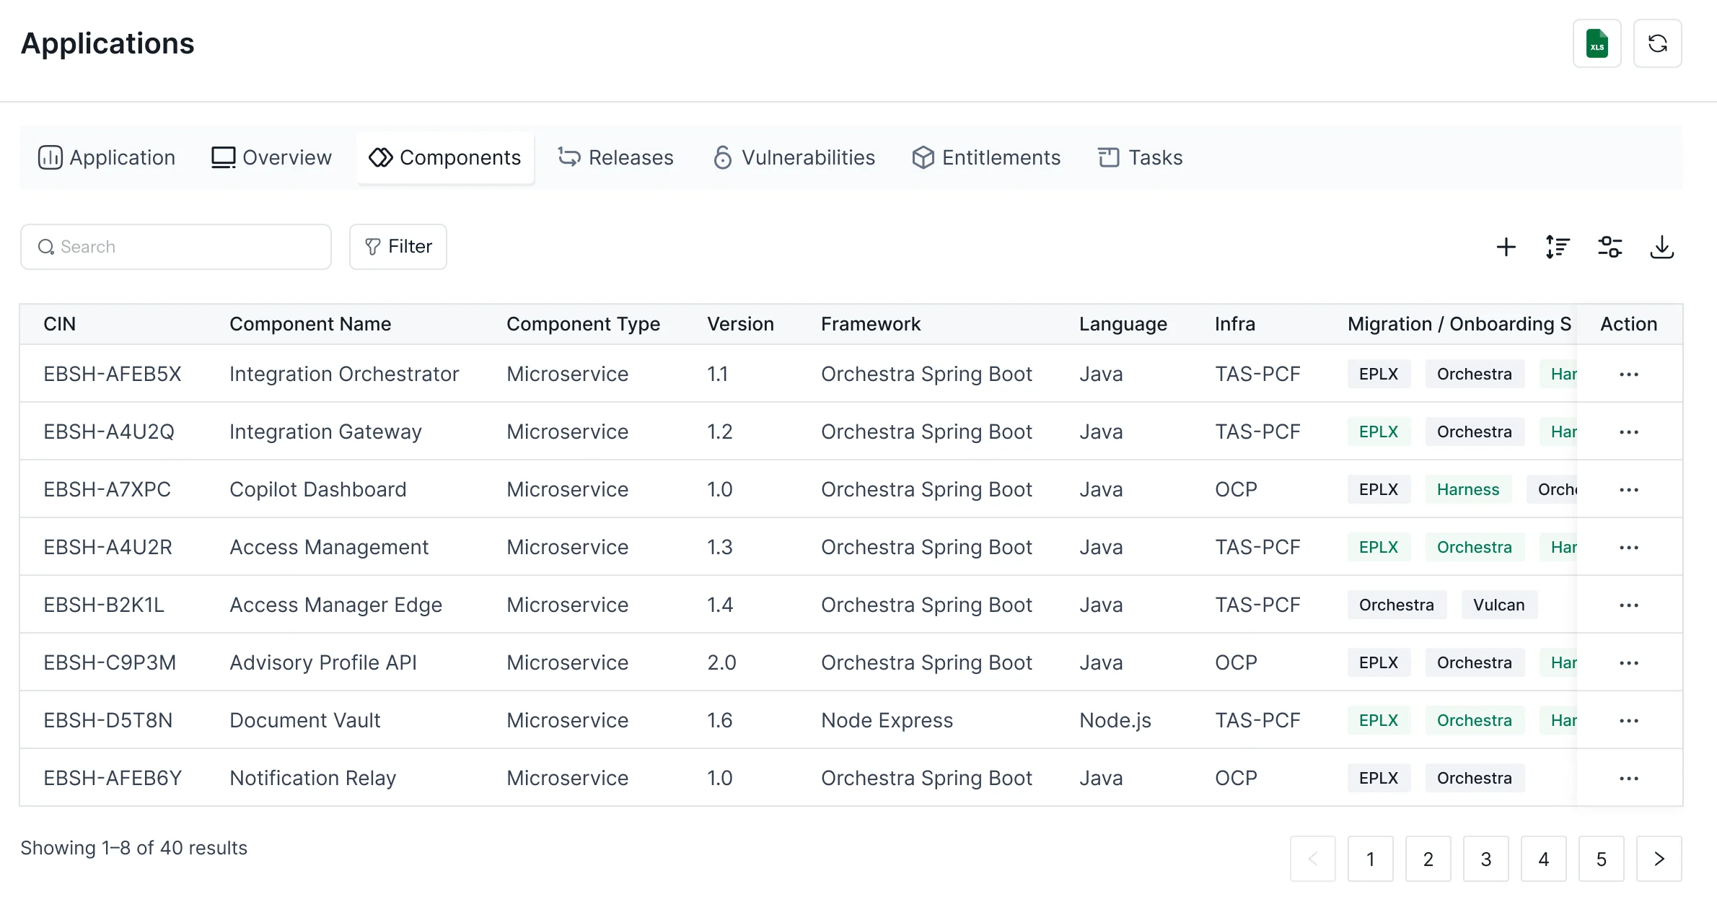
Task: Click inside the Search input field
Action: click(x=176, y=247)
